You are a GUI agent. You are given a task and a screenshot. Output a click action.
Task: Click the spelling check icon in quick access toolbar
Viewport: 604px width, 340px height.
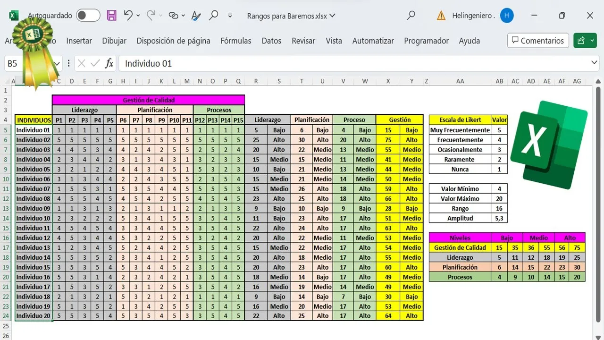click(196, 16)
